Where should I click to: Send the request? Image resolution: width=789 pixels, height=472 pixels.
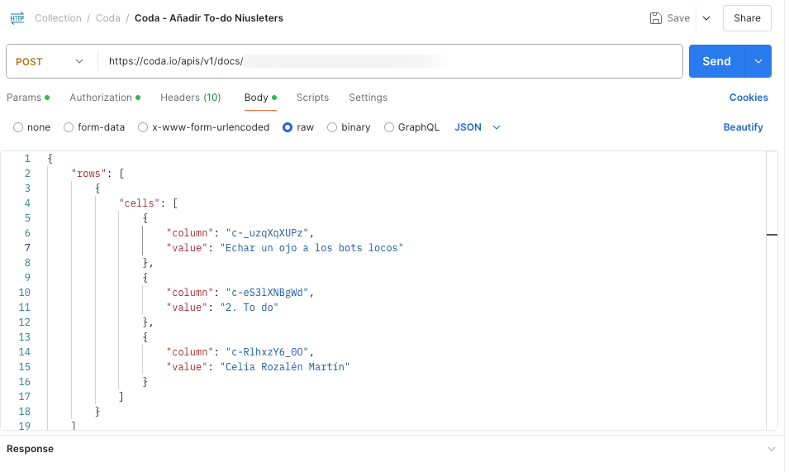[716, 61]
